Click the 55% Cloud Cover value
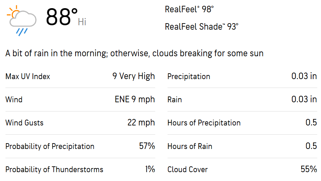 309,169
